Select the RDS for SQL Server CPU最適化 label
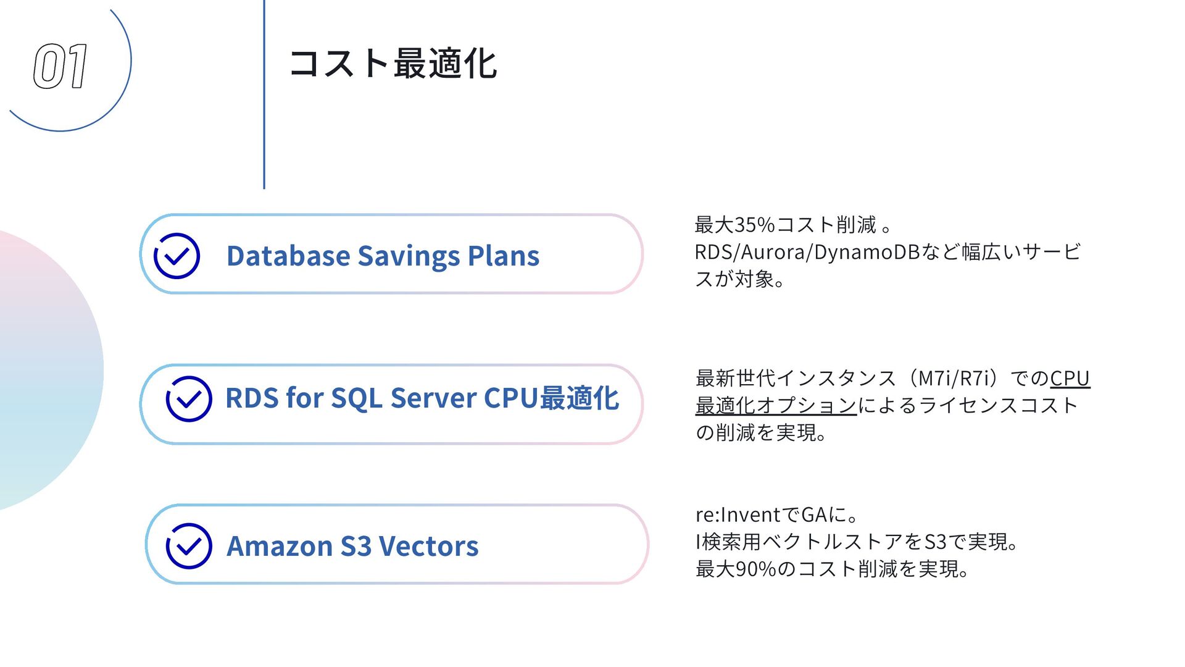 (422, 398)
